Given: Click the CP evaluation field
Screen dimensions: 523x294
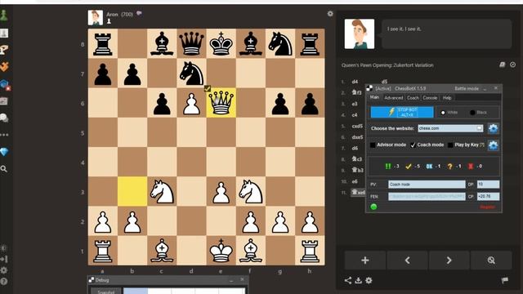Looking at the screenshot, I should coord(489,196).
